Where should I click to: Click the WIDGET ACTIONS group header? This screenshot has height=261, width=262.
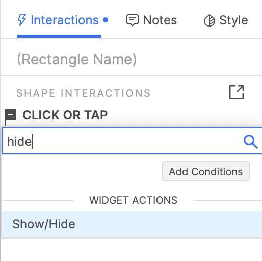(133, 200)
